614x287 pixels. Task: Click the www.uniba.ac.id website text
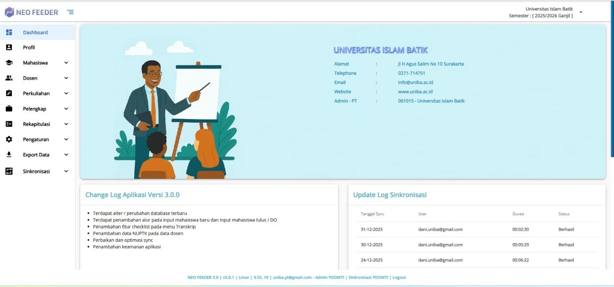pos(415,92)
